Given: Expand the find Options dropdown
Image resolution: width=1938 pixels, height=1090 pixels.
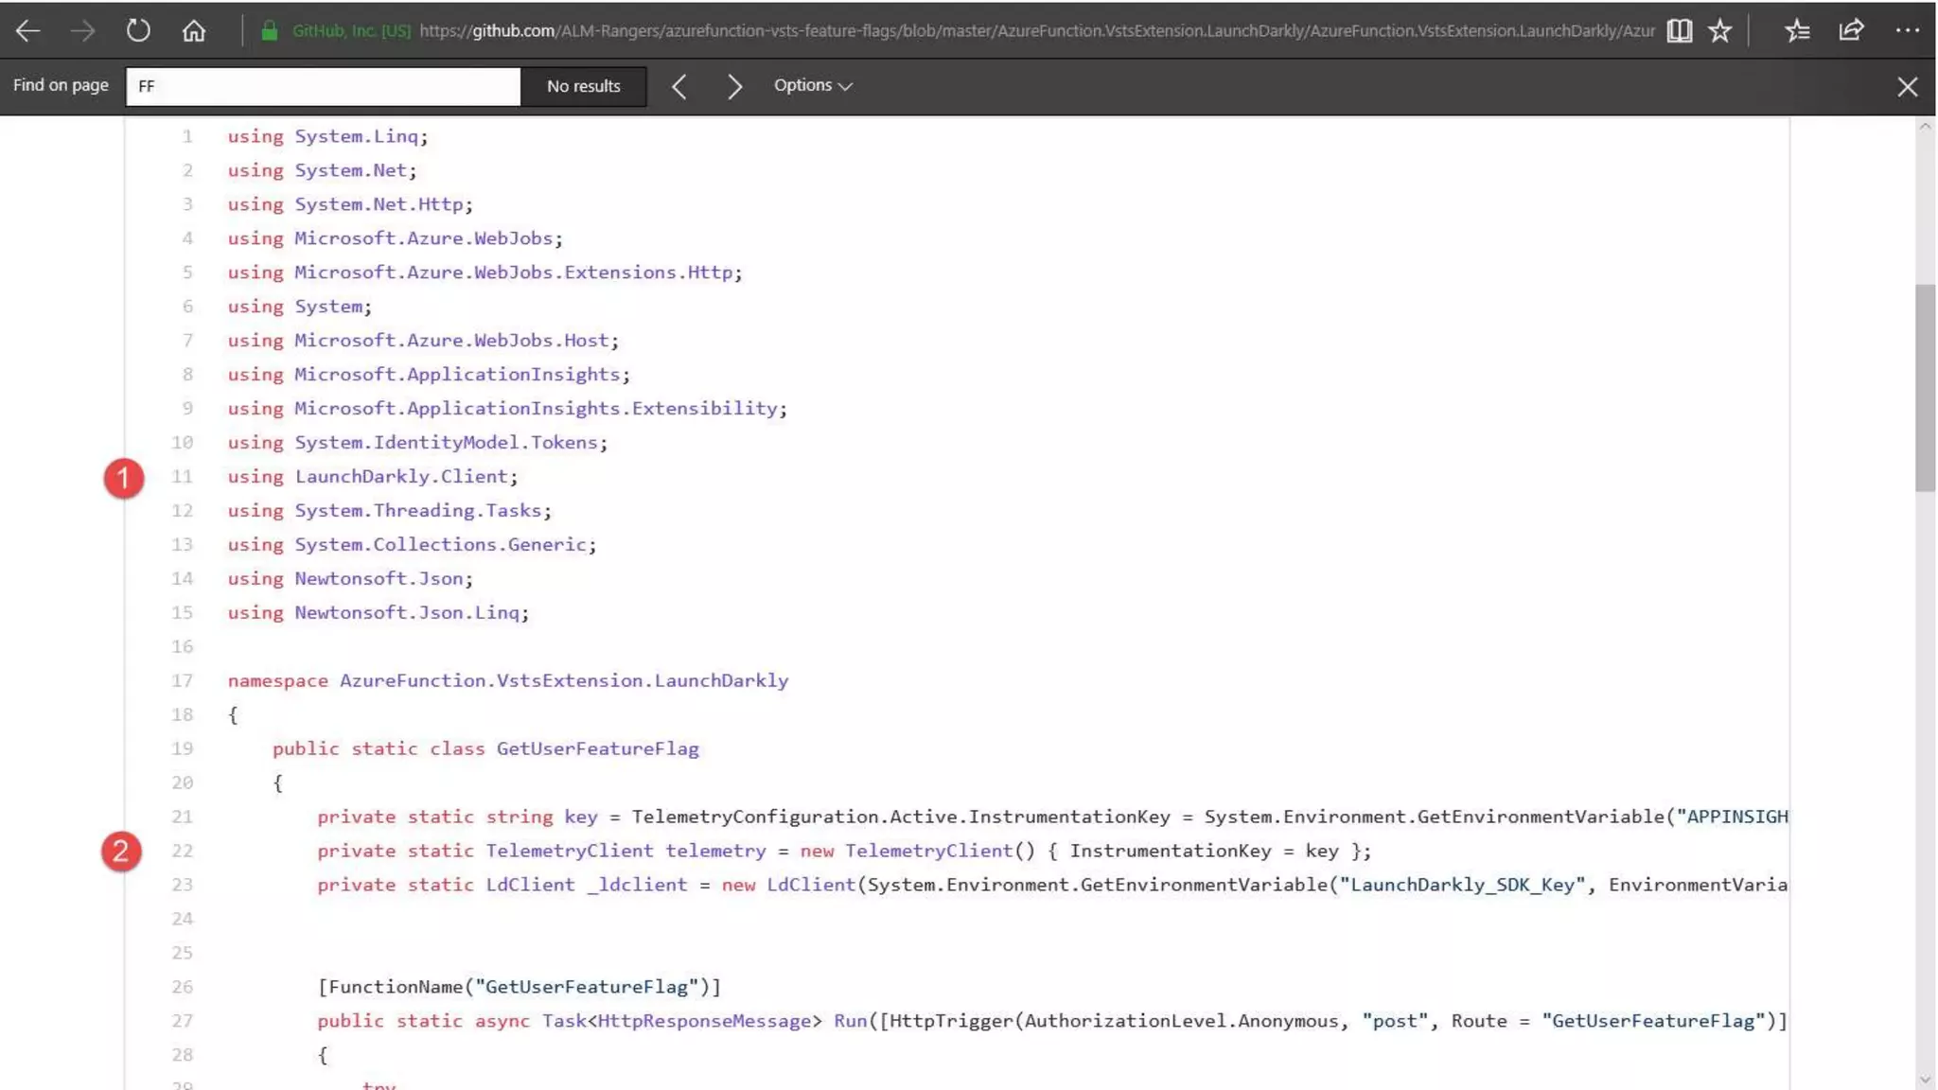Looking at the screenshot, I should click(x=812, y=85).
